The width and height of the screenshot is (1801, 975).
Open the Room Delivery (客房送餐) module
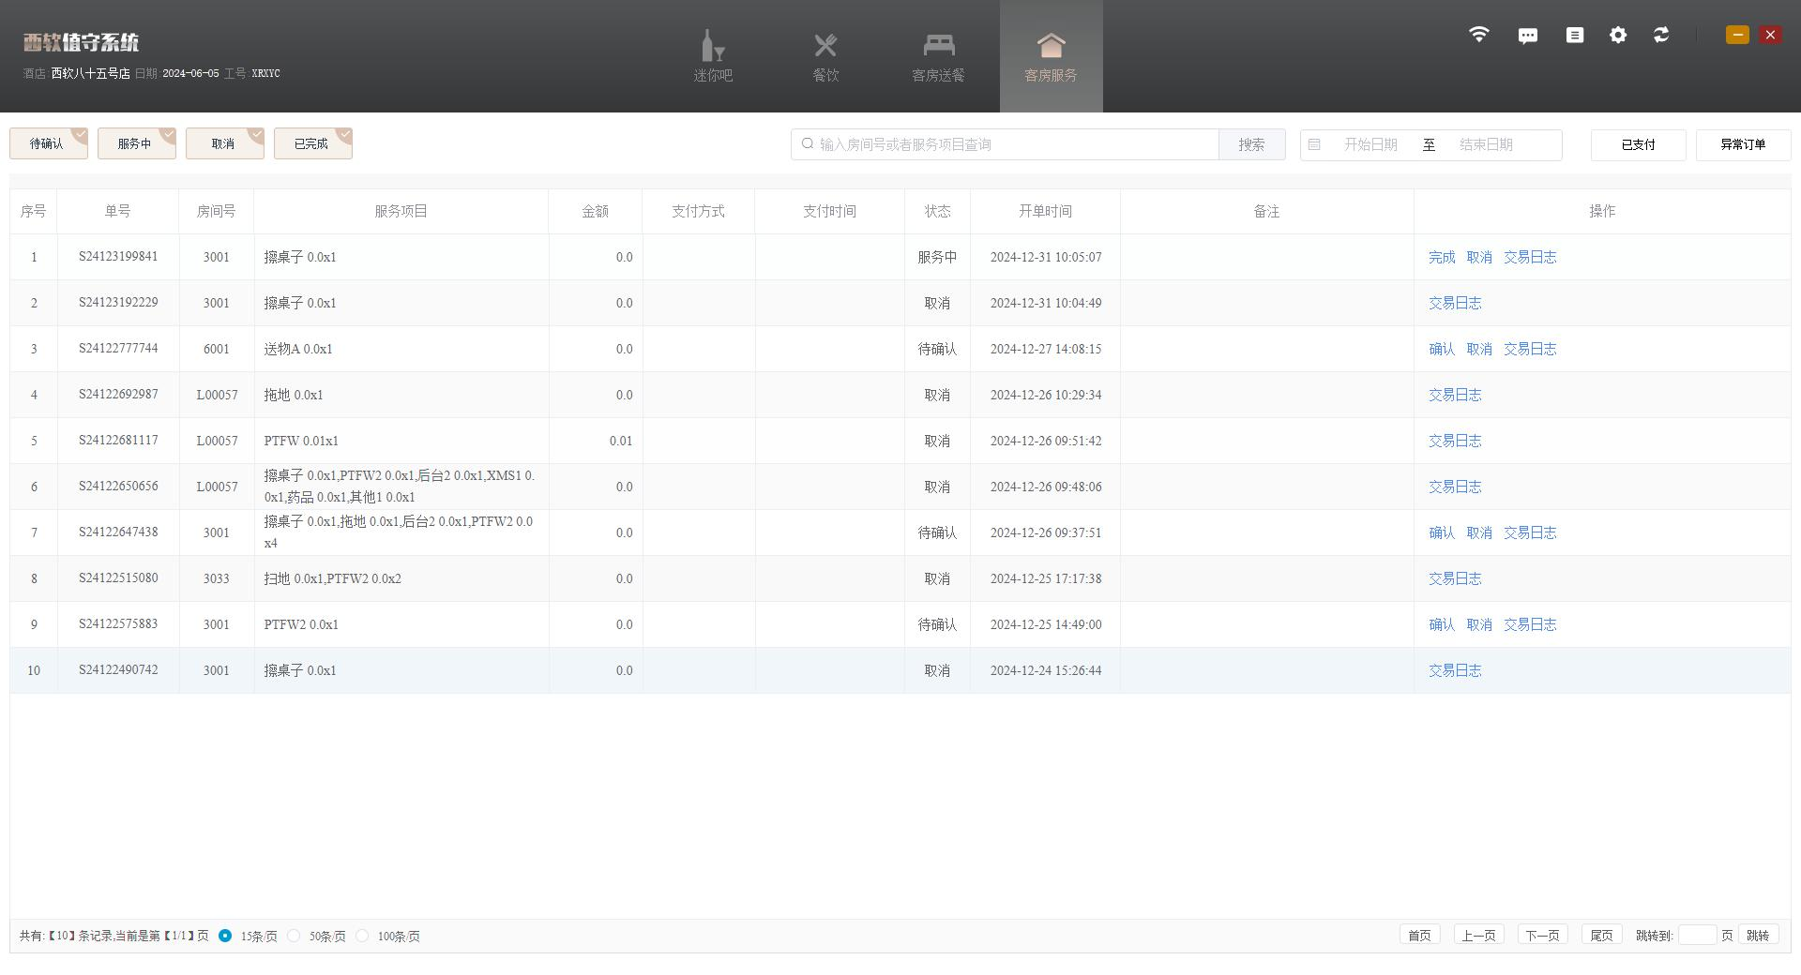tap(938, 56)
